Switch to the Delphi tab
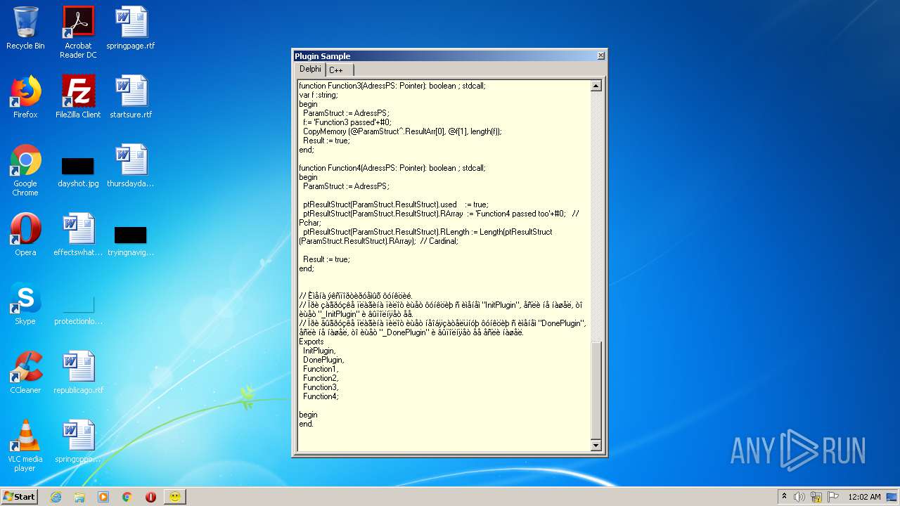This screenshot has width=900, height=506. 310,69
